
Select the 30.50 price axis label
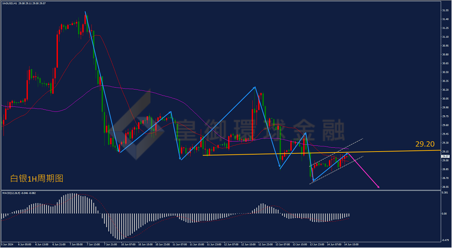[x=445, y=72]
